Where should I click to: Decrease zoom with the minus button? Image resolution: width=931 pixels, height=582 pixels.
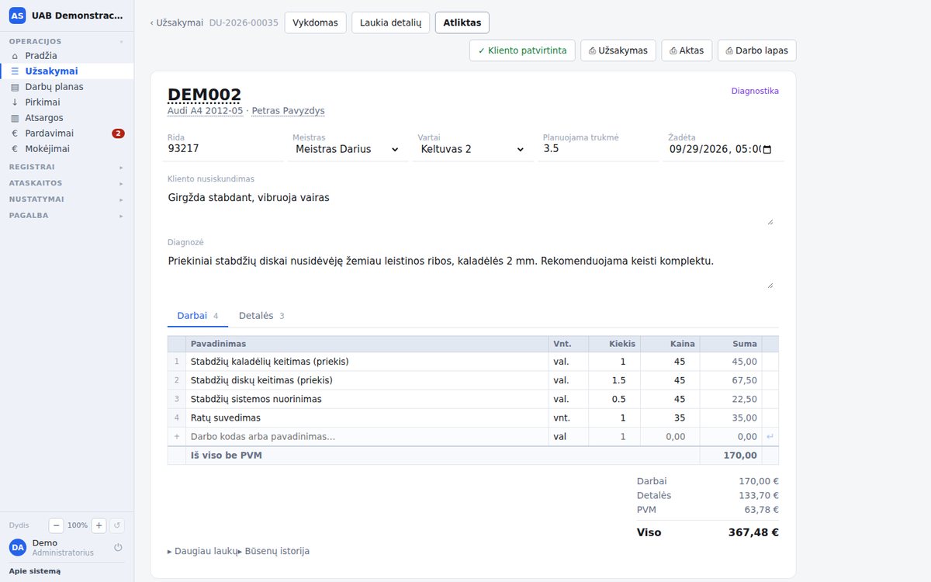57,525
